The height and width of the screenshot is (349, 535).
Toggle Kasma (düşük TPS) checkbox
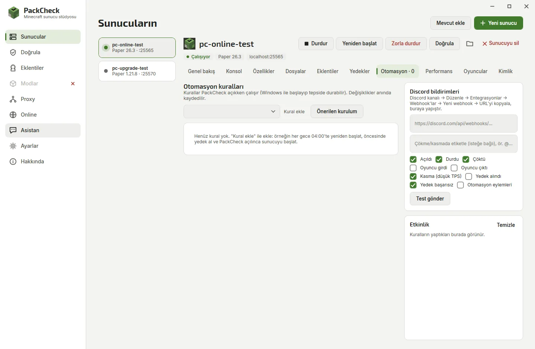click(x=413, y=176)
